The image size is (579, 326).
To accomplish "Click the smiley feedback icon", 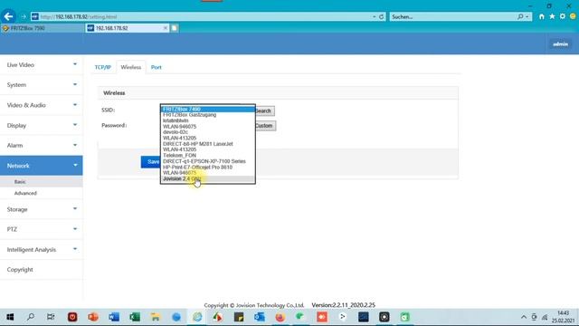I will 573,16.
